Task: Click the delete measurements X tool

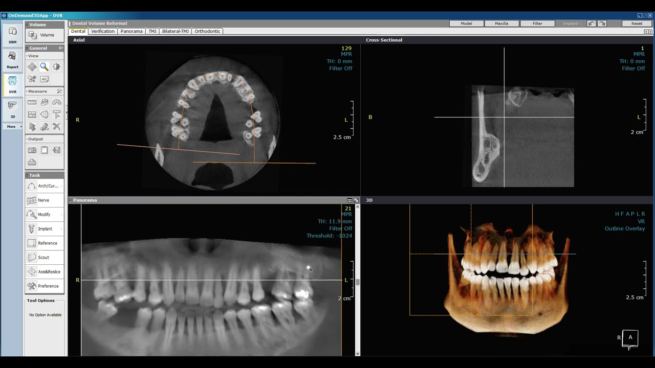Action: (57, 127)
